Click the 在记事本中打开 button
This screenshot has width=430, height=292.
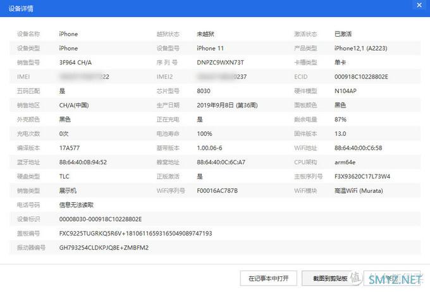click(x=269, y=279)
